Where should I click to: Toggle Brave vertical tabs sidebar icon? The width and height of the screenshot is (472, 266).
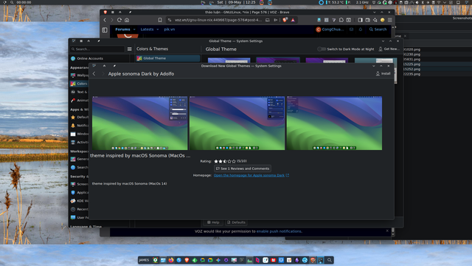pos(105,30)
